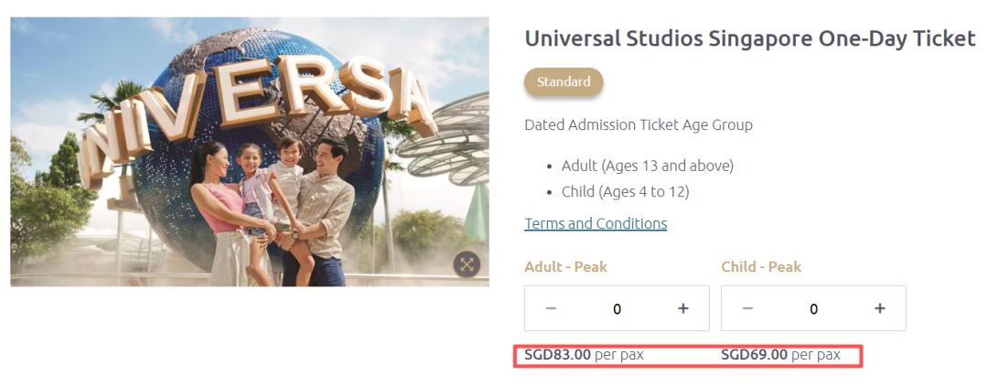
Task: Click the Adult - Peak quantity field
Action: (617, 309)
